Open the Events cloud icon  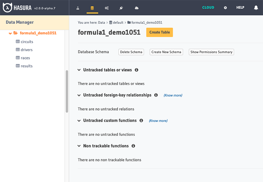(x=137, y=8)
